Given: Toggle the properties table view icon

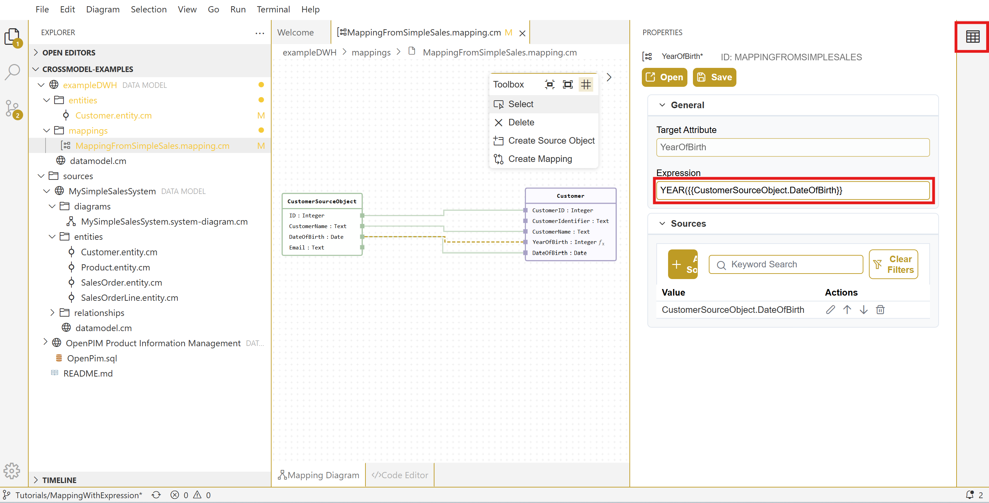Looking at the screenshot, I should click(x=972, y=37).
